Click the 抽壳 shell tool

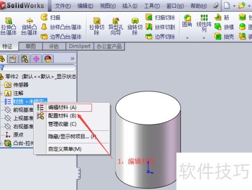[224, 36]
